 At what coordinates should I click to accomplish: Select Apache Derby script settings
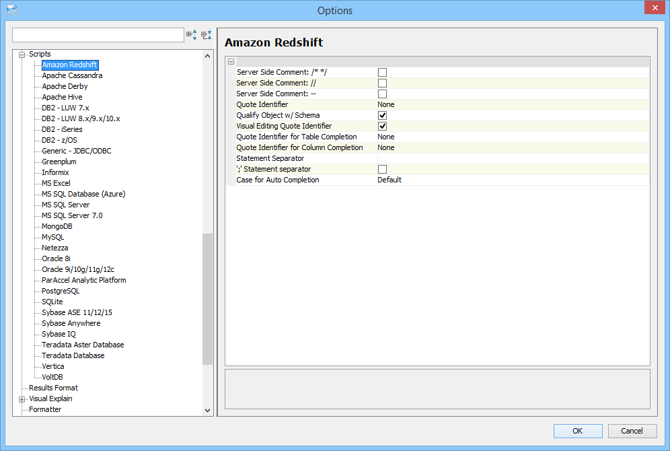[x=65, y=86]
